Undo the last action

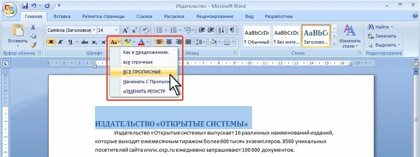(x=34, y=6)
